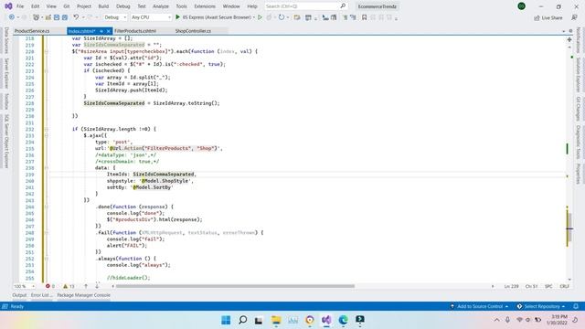Image resolution: width=585 pixels, height=329 pixels.
Task: Switch to the ProductService.cs tab
Action: click(32, 31)
